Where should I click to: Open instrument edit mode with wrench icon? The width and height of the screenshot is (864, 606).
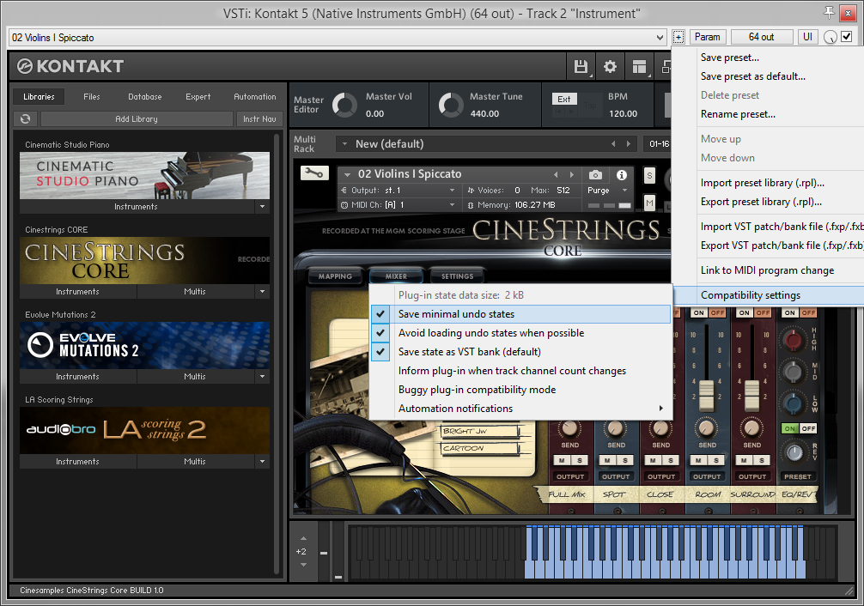point(313,173)
